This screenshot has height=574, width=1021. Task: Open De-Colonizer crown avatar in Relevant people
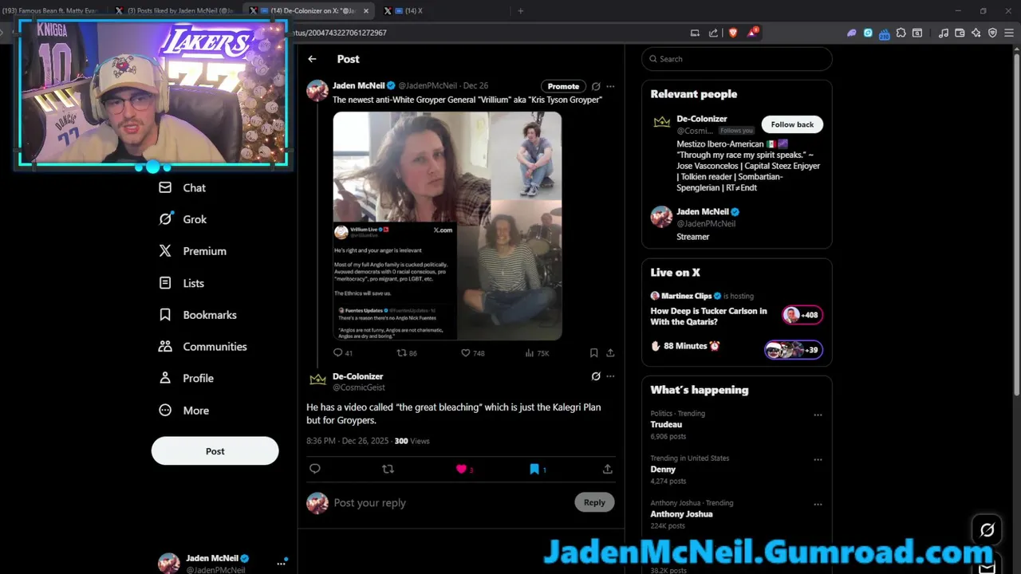(x=661, y=123)
